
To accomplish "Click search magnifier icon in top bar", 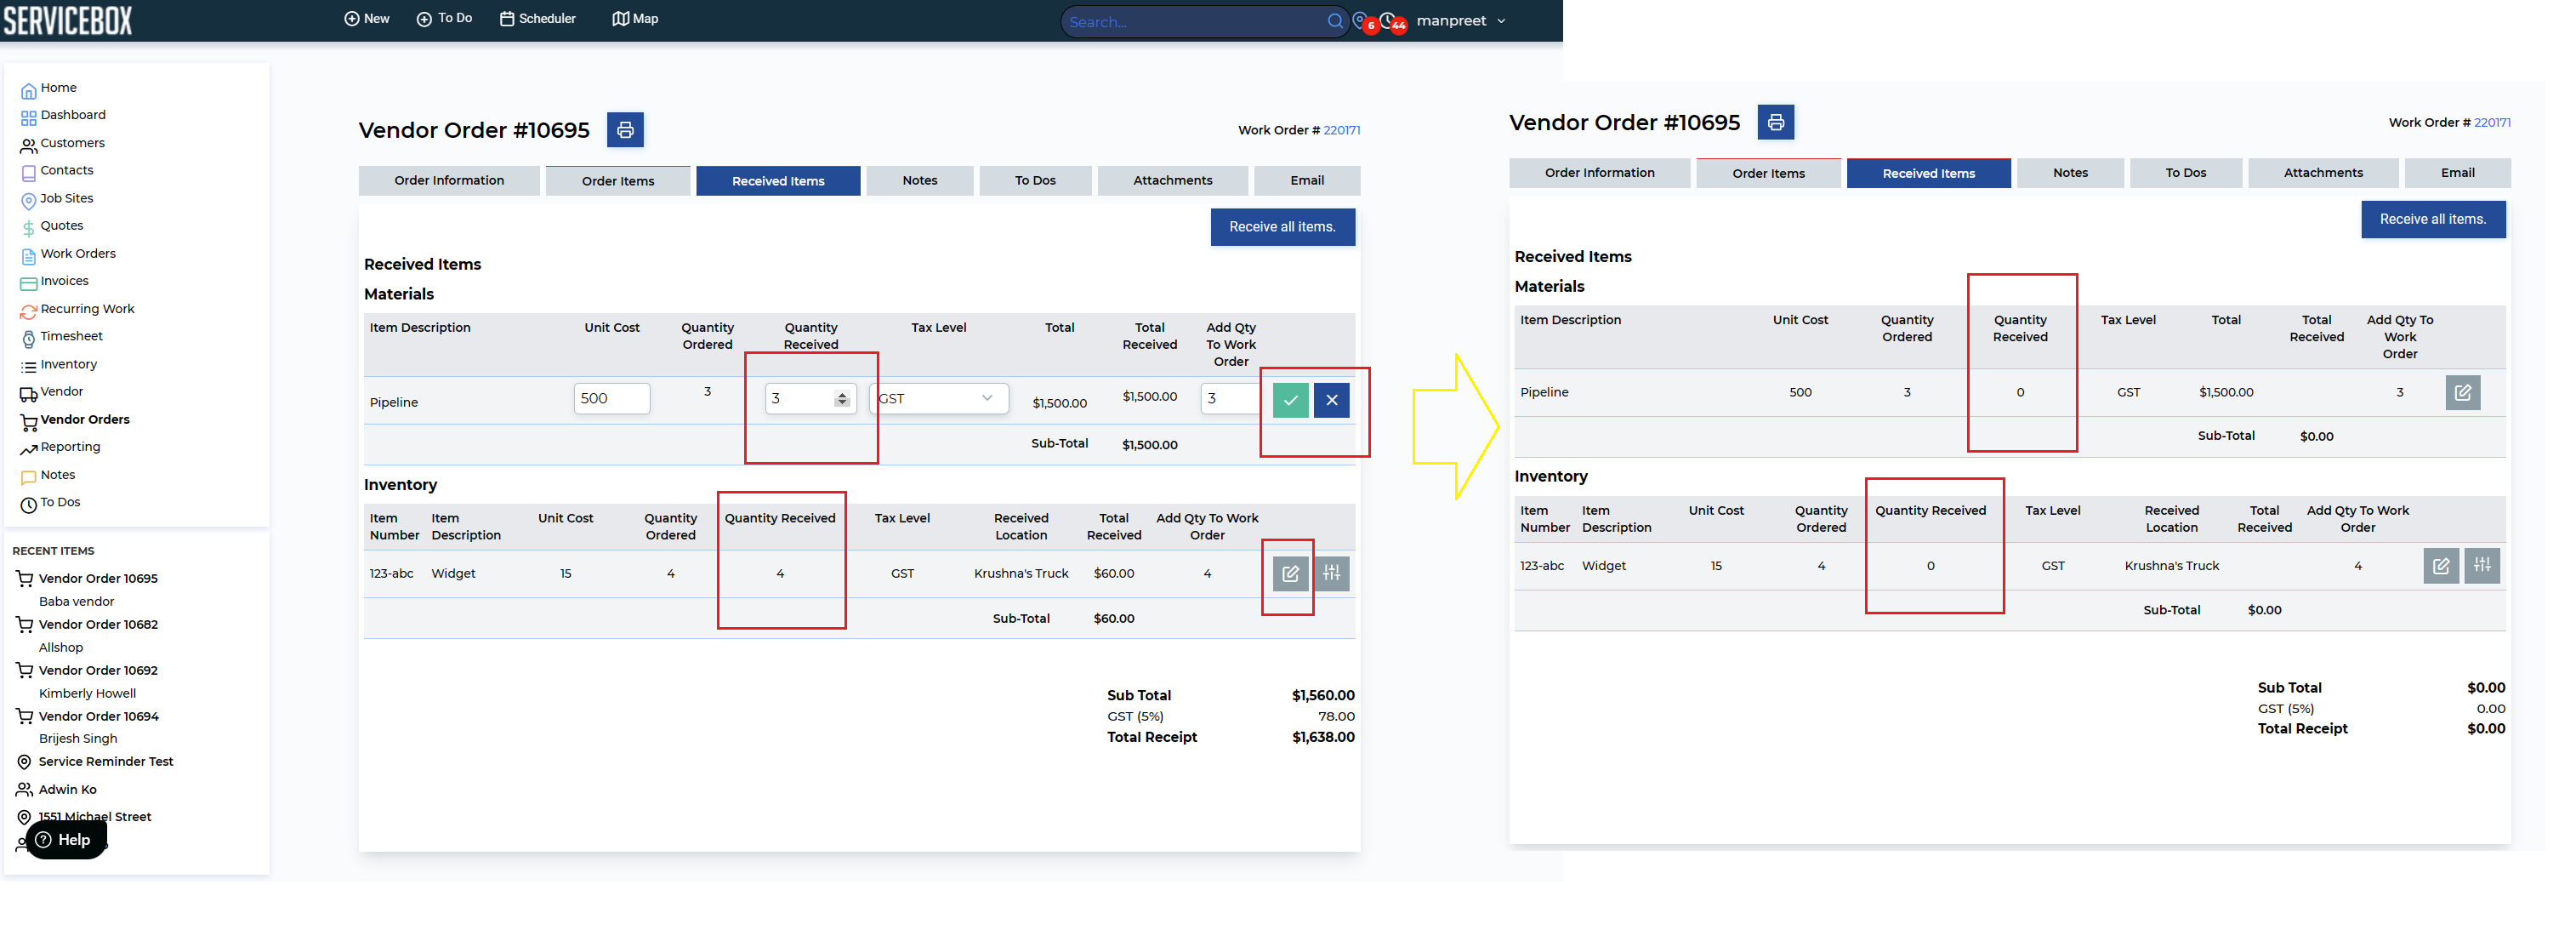I will 1335,21.
